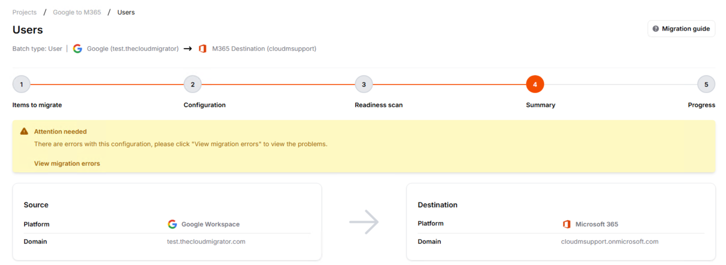Click the black arrow between source and destination
Screen dimensions: 726x265
point(188,49)
